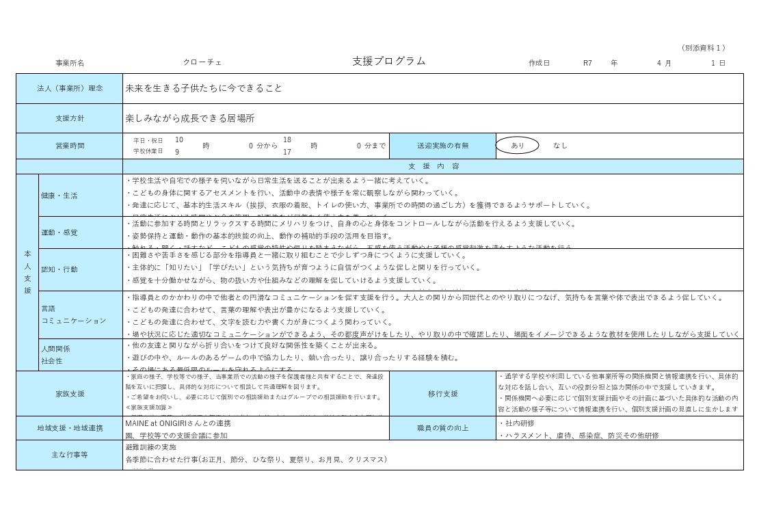Select the 支援方針 header cell
This screenshot has width=759, height=506.
pyautogui.click(x=70, y=118)
